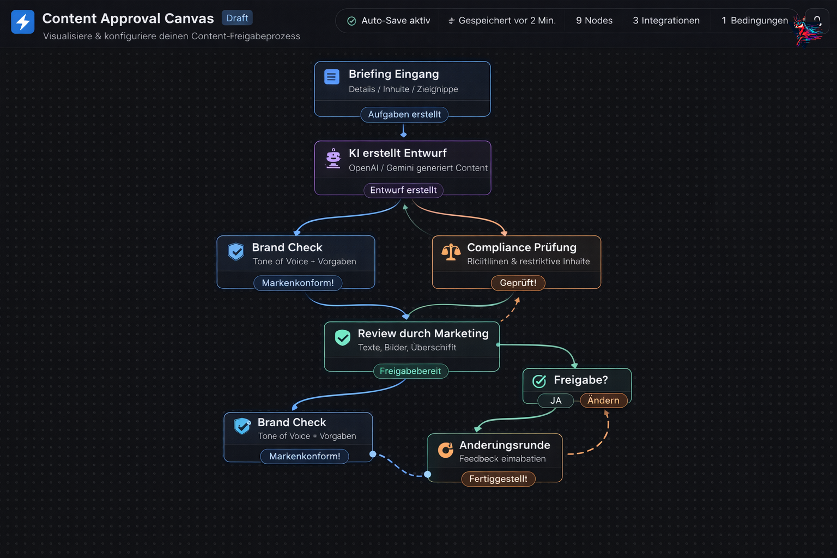
Task: Click the JA button on Freigabe? node
Action: pos(555,401)
